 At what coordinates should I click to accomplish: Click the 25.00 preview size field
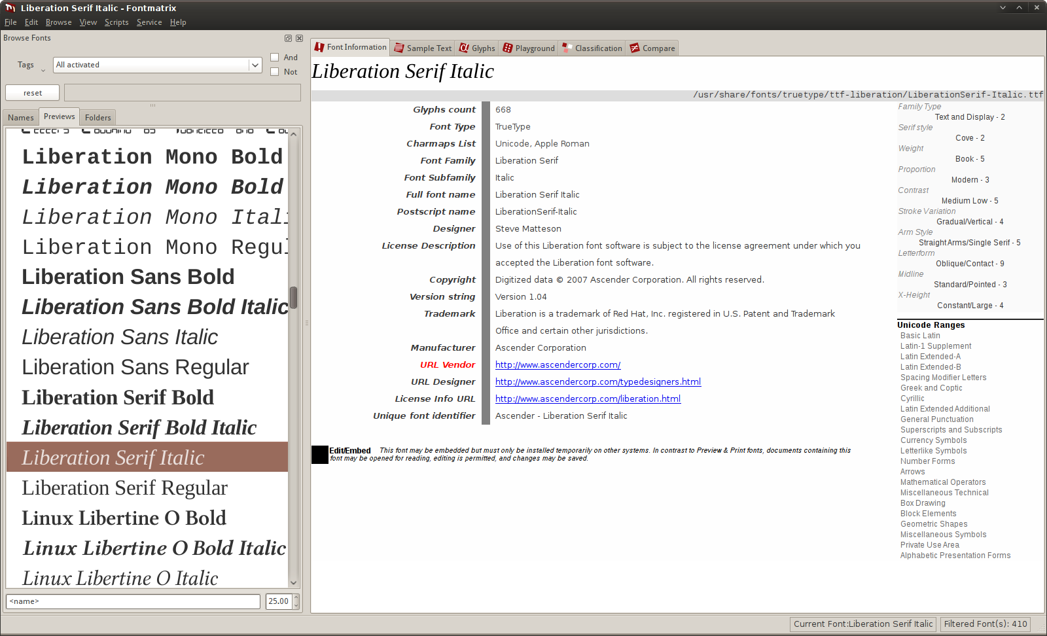pyautogui.click(x=279, y=601)
